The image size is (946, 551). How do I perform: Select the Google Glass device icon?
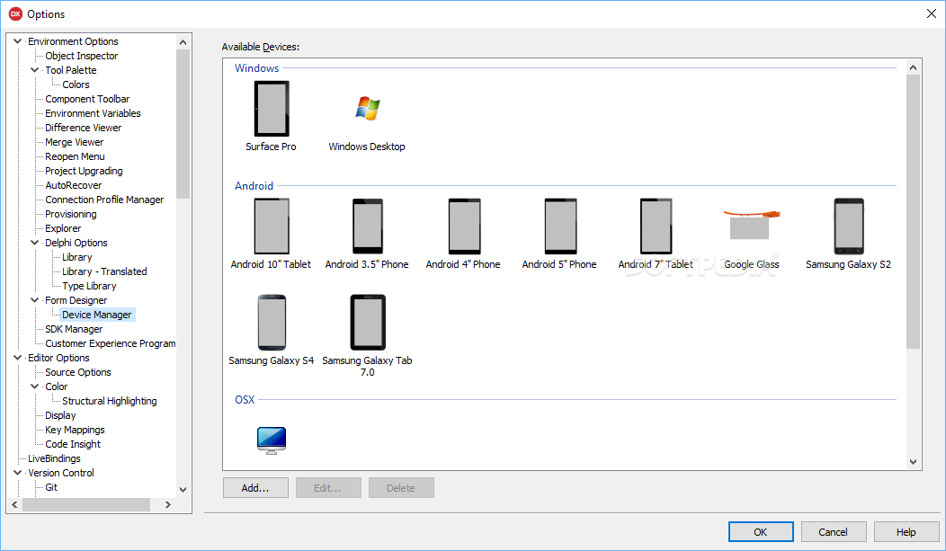pyautogui.click(x=751, y=224)
